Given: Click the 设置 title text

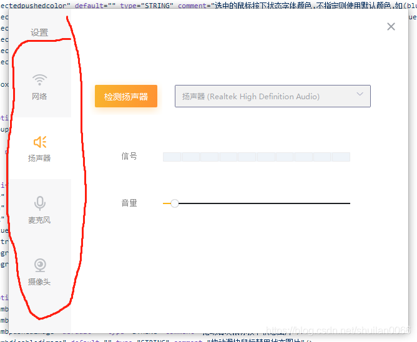Looking at the screenshot, I should pyautogui.click(x=39, y=32).
